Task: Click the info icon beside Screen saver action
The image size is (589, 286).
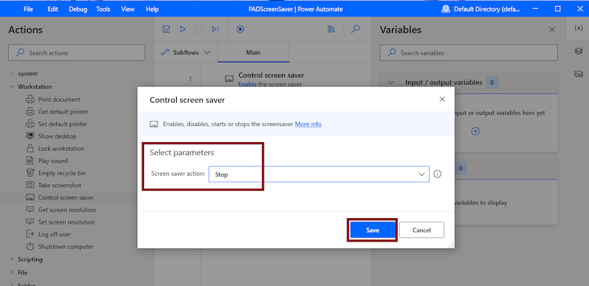Action: tap(437, 174)
